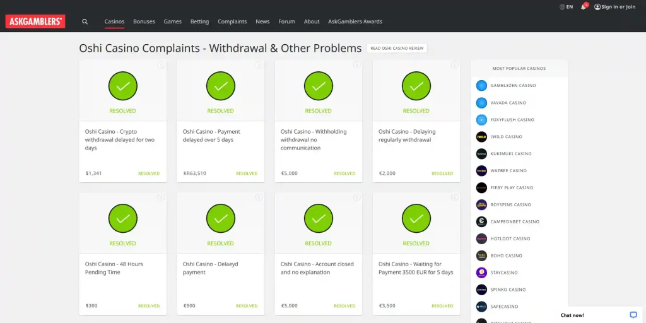646x323 pixels.
Task: Click resolved checkmark on Withholding withdrawal card
Action: tap(319, 86)
